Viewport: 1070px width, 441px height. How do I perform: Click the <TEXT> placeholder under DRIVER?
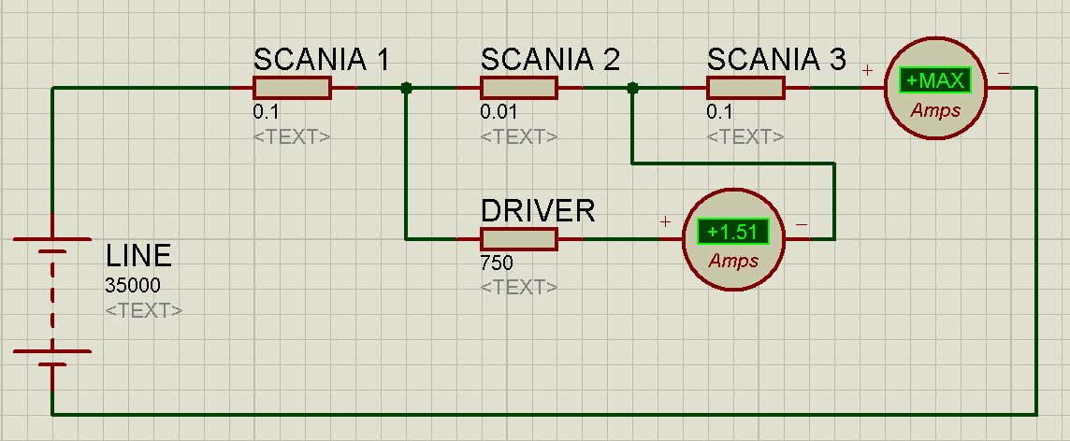click(519, 288)
